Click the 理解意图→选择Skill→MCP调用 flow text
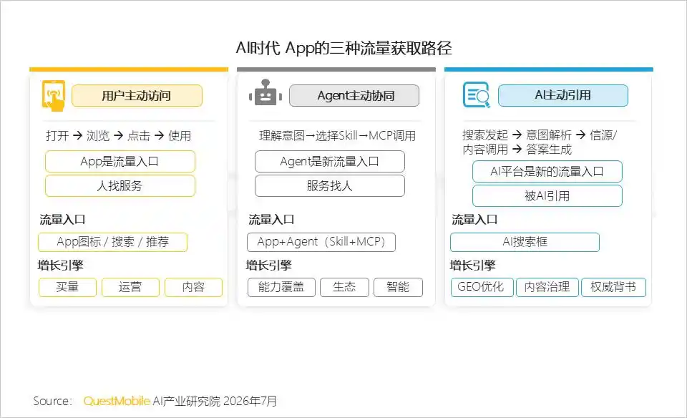Viewport: 687px width, 418px height. pyautogui.click(x=337, y=136)
